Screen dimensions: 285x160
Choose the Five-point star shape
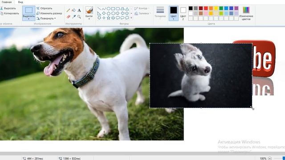[109, 18]
